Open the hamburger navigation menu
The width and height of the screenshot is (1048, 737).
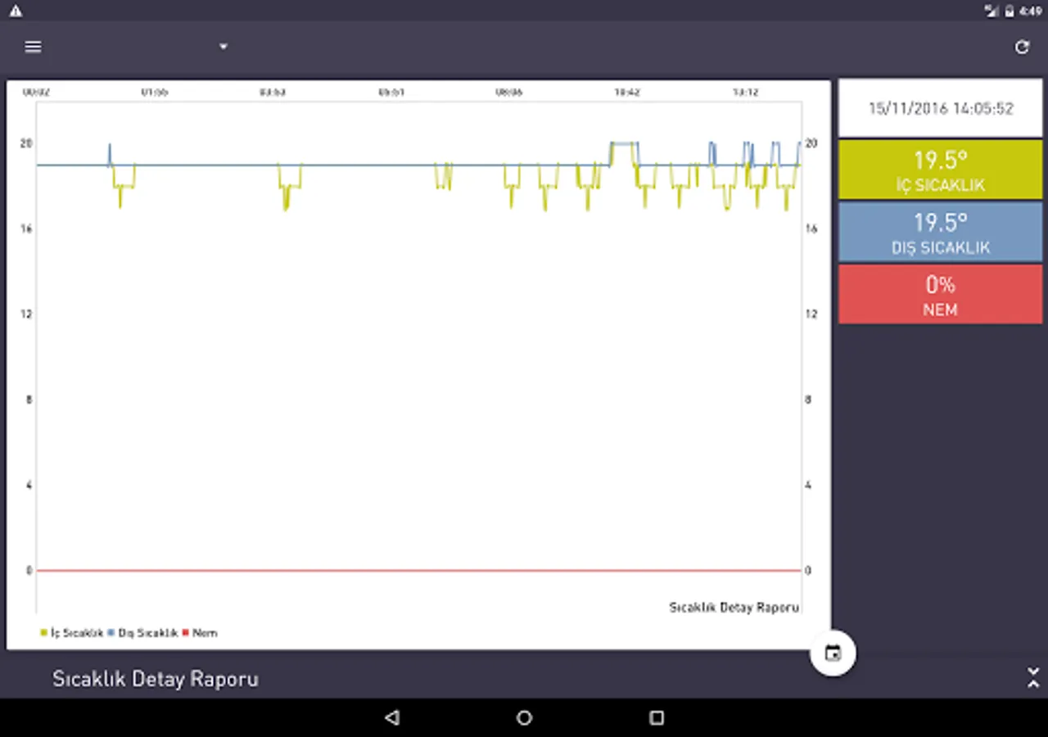click(x=33, y=47)
